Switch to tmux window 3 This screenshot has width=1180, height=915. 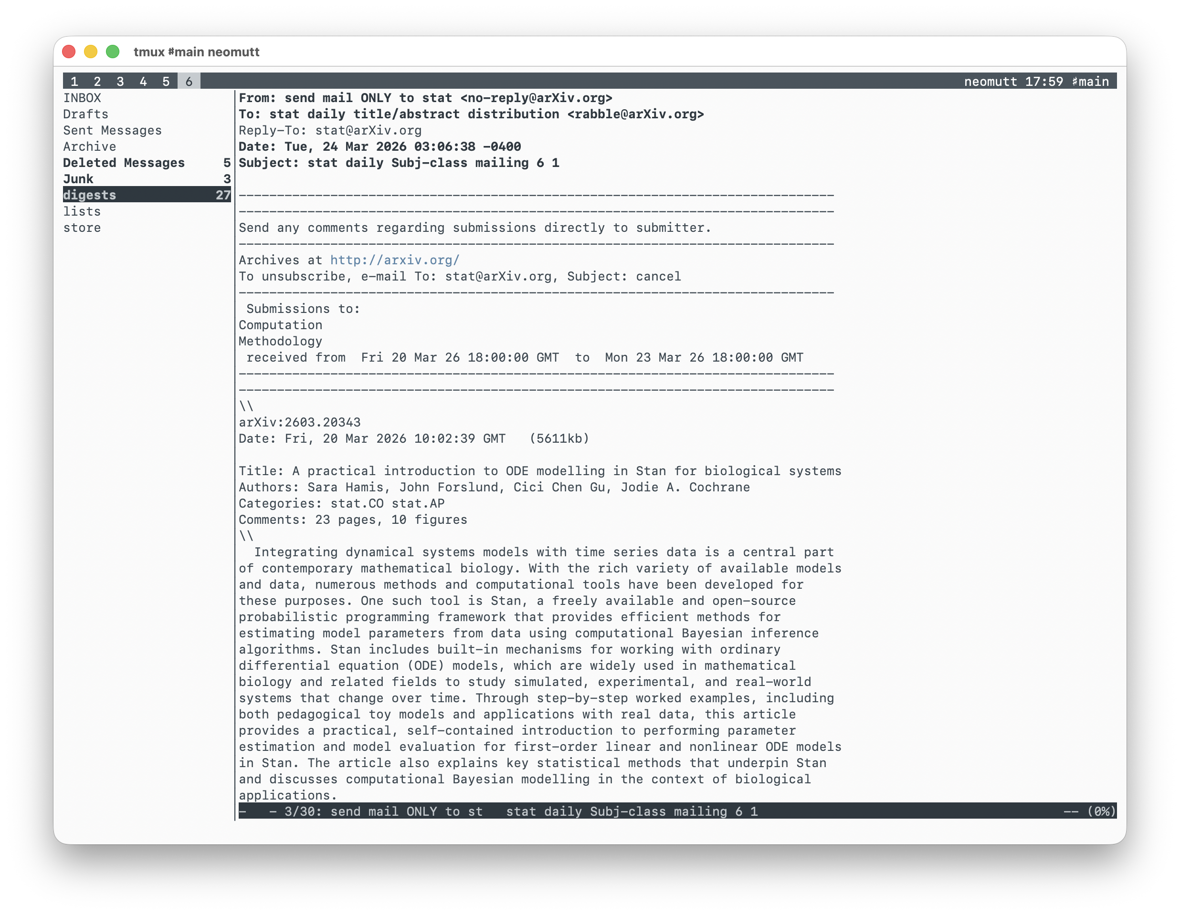(x=120, y=82)
